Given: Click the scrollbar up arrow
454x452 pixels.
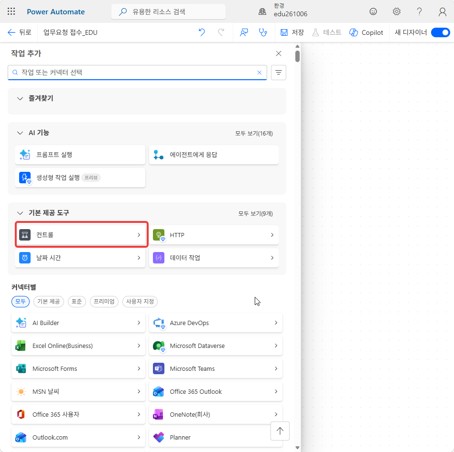Looking at the screenshot, I should pyautogui.click(x=297, y=46).
